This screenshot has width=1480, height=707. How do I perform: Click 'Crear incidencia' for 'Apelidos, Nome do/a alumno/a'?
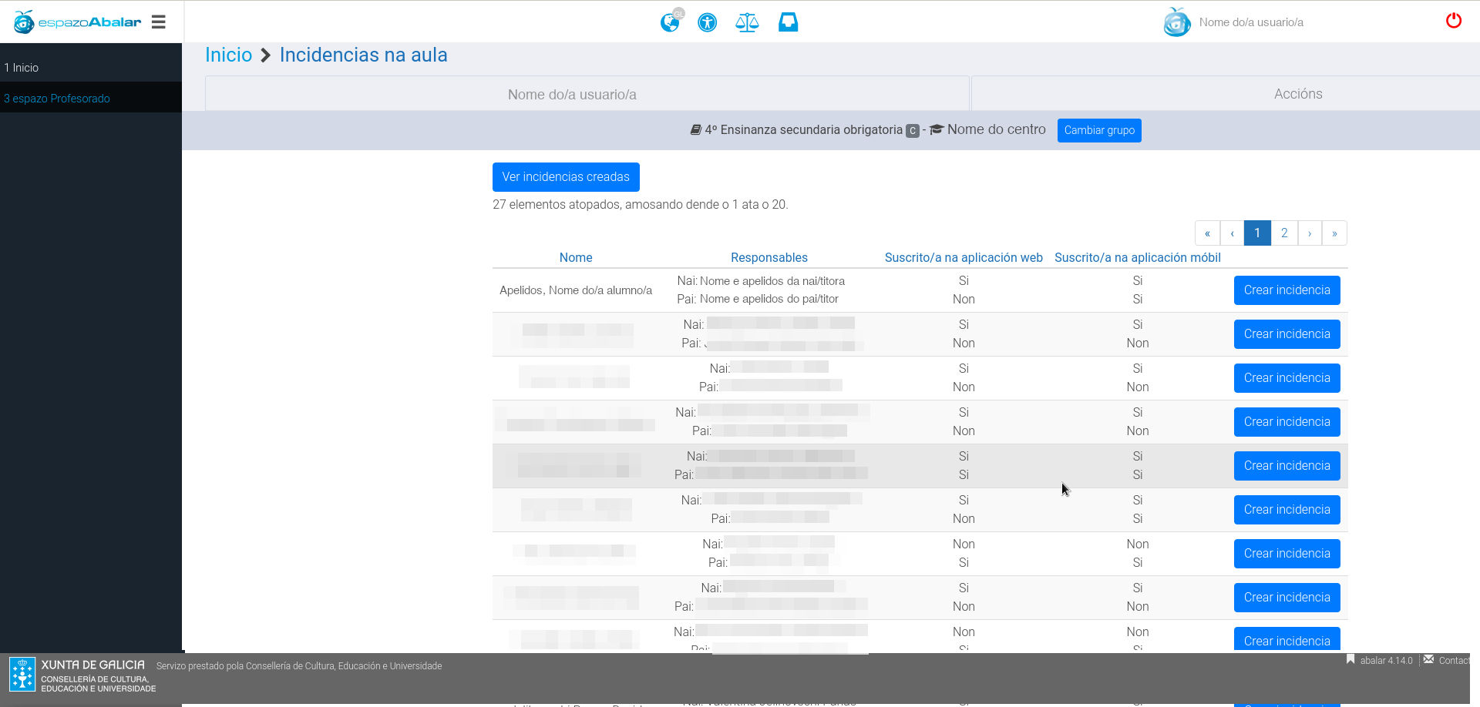click(1287, 290)
